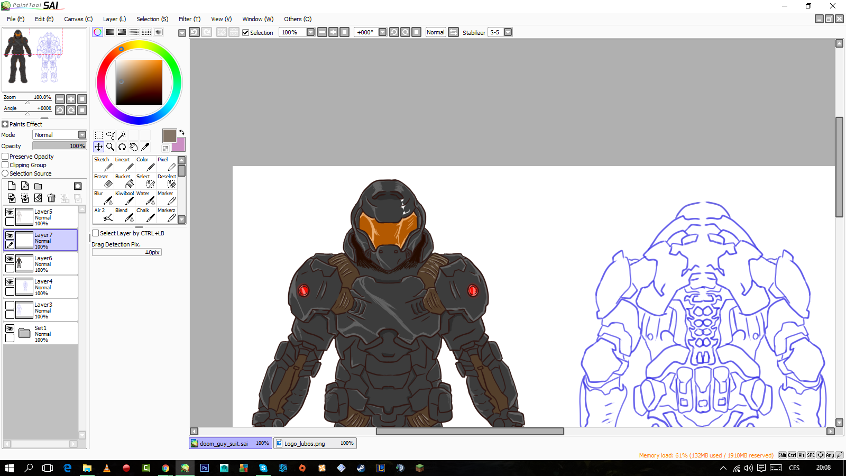Enable Select Layer by CTRL+LB

(x=96, y=233)
